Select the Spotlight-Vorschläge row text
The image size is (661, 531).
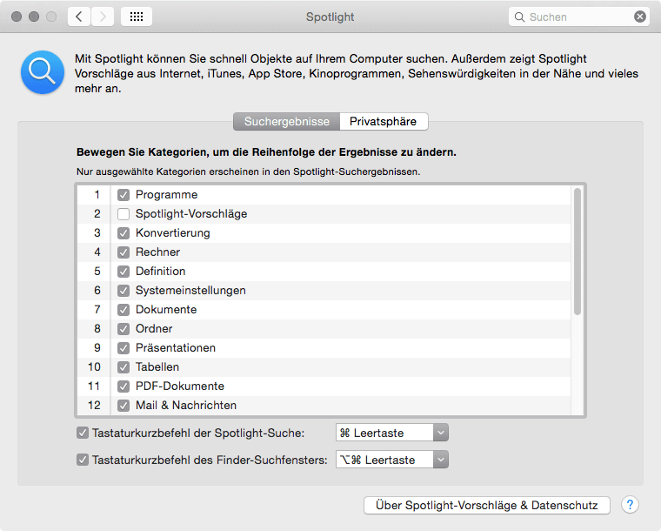tap(191, 214)
